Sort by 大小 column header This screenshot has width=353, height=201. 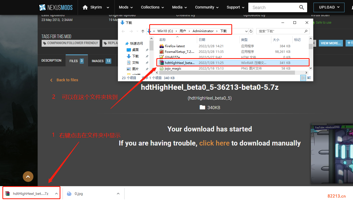[276, 40]
